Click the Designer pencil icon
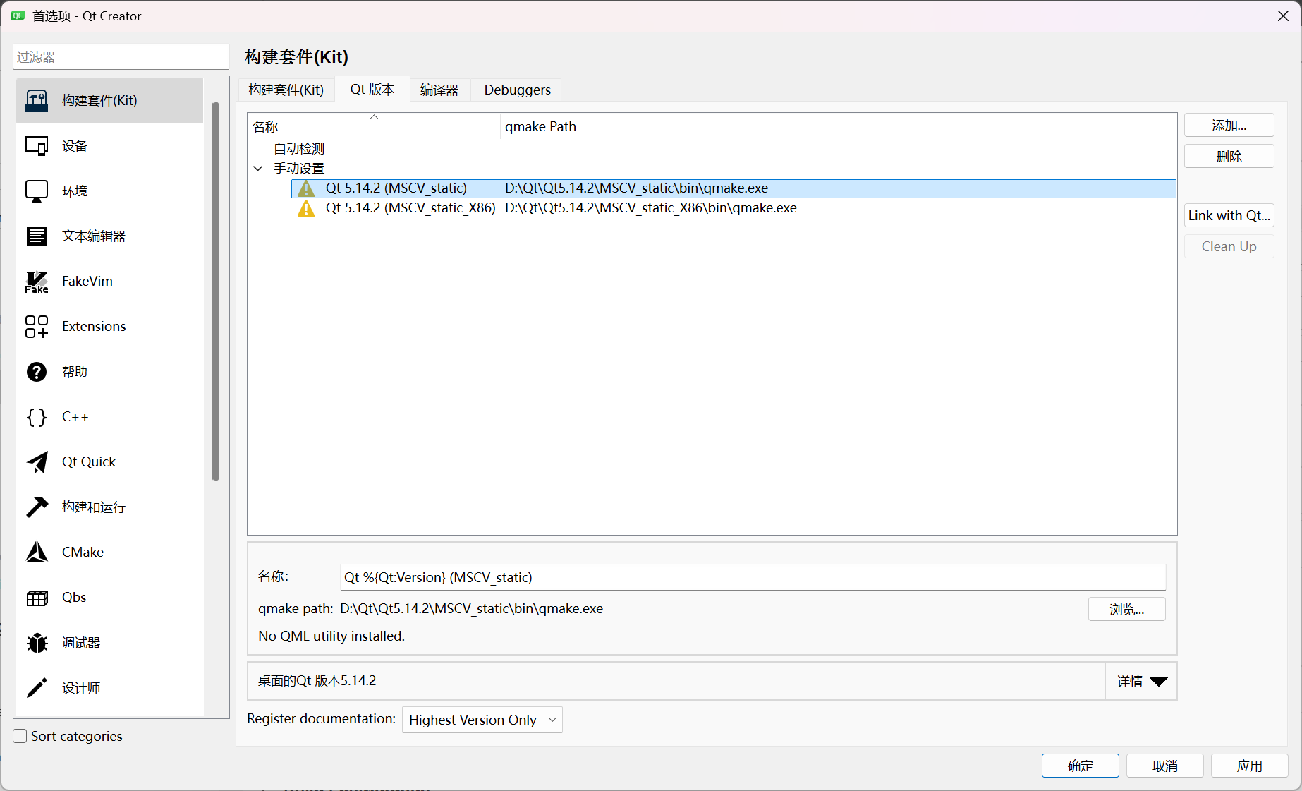This screenshot has height=791, width=1302. pos(37,688)
